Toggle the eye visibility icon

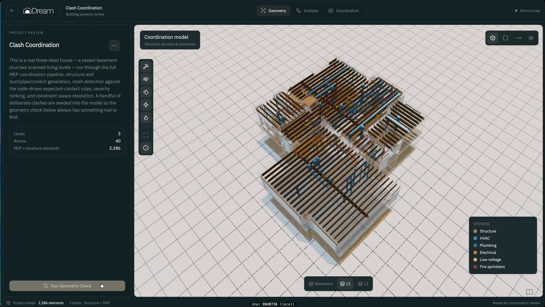(531, 38)
